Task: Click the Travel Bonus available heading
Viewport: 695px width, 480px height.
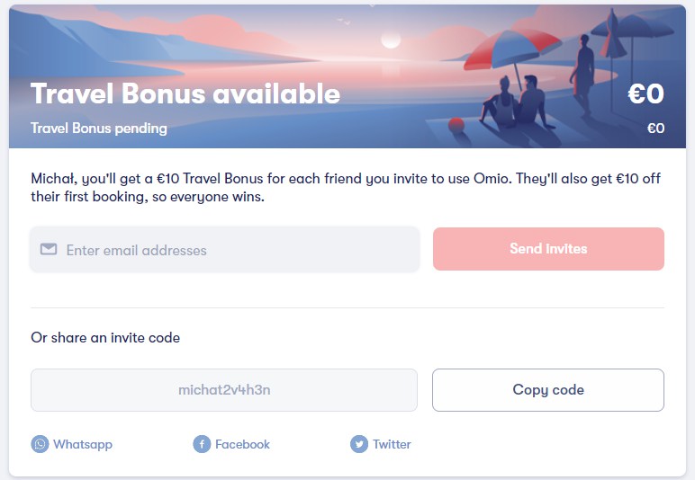Action: point(185,93)
